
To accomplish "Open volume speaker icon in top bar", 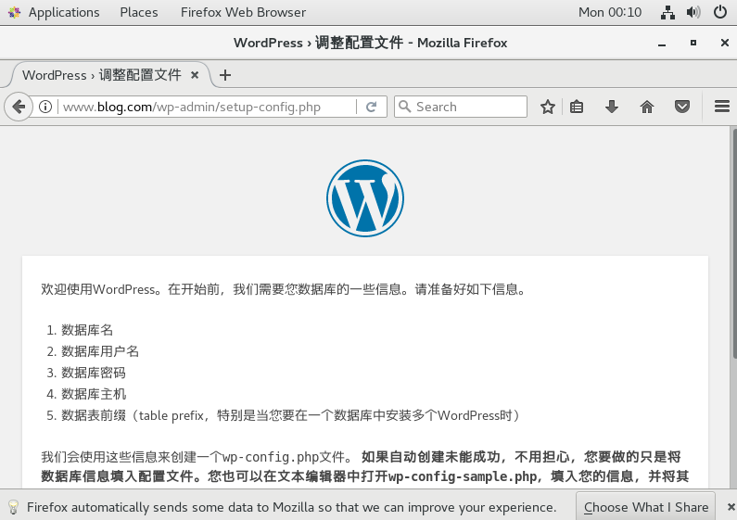I will pos(693,12).
